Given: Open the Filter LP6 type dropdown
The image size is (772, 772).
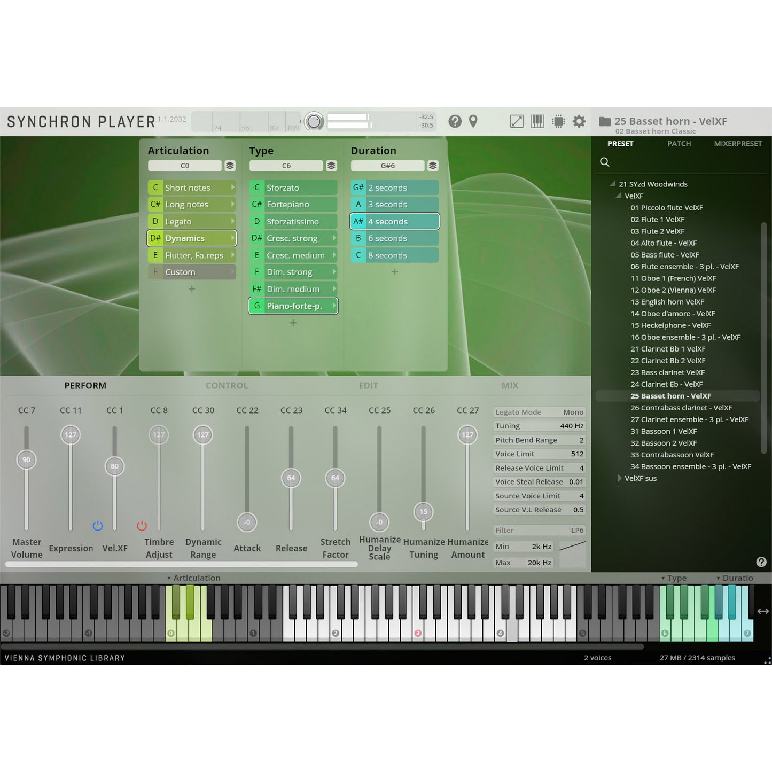Looking at the screenshot, I should point(539,530).
